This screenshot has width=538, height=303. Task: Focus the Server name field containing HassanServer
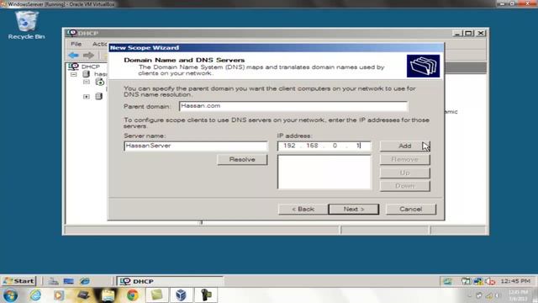196,146
